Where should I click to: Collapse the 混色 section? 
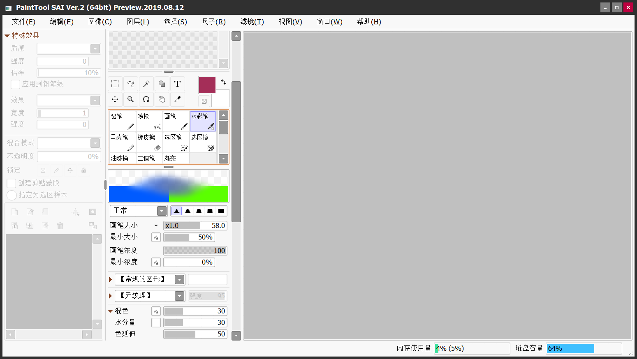tap(111, 311)
